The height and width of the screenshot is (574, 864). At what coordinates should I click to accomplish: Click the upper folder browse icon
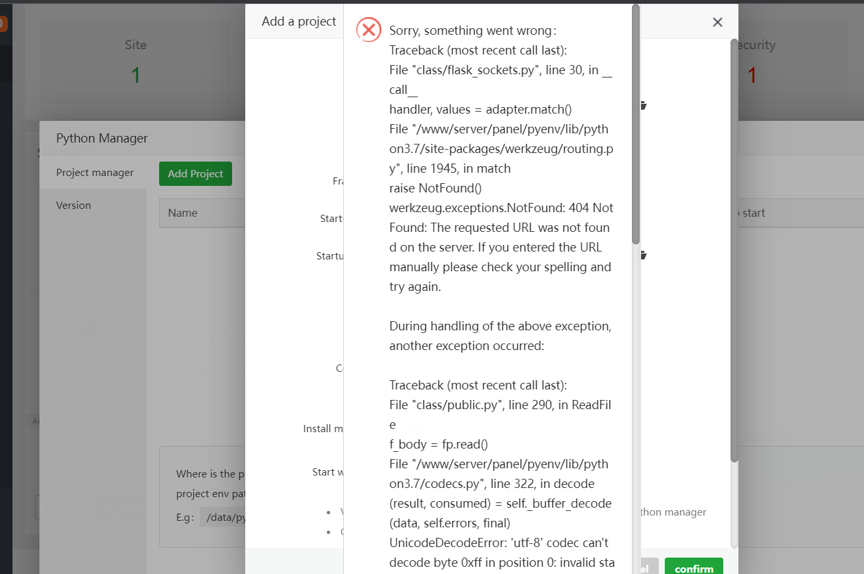point(644,105)
